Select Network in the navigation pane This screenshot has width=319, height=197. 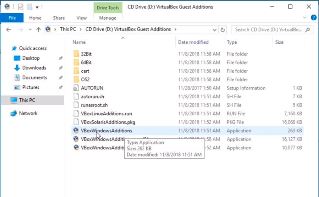28,113
